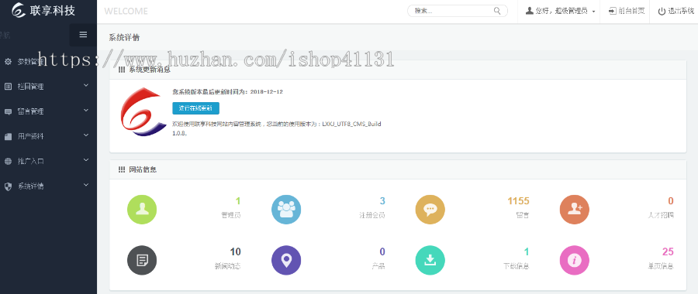Click the 联享科技 logo icon
This screenshot has width=698, height=294.
click(x=19, y=10)
